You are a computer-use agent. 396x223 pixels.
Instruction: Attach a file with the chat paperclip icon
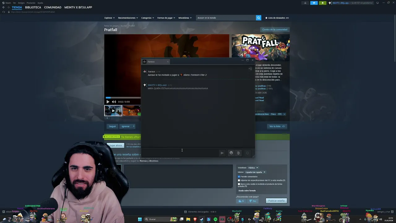point(238,153)
